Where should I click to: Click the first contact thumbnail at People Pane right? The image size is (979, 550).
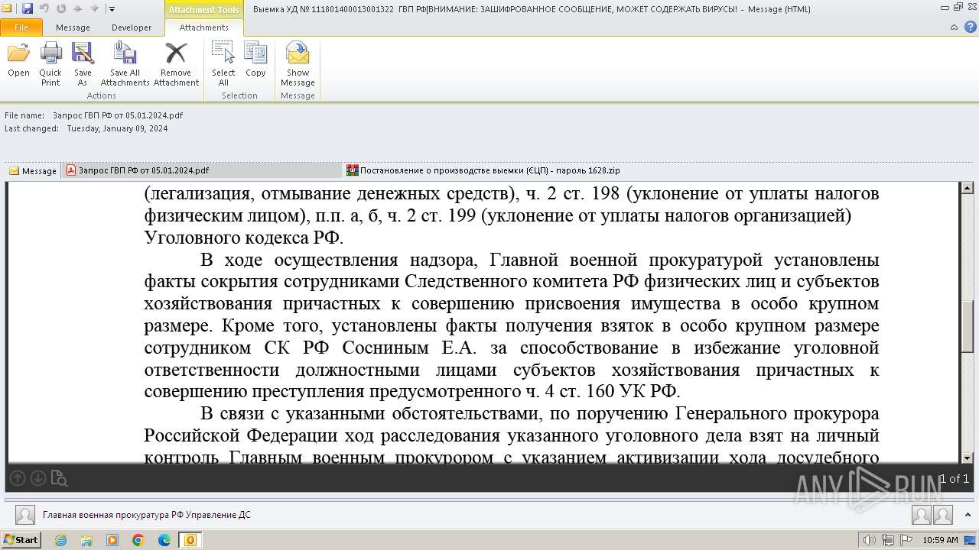click(x=921, y=515)
